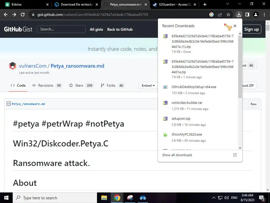Reload the current page
270x203 pixels.
click(23, 15)
